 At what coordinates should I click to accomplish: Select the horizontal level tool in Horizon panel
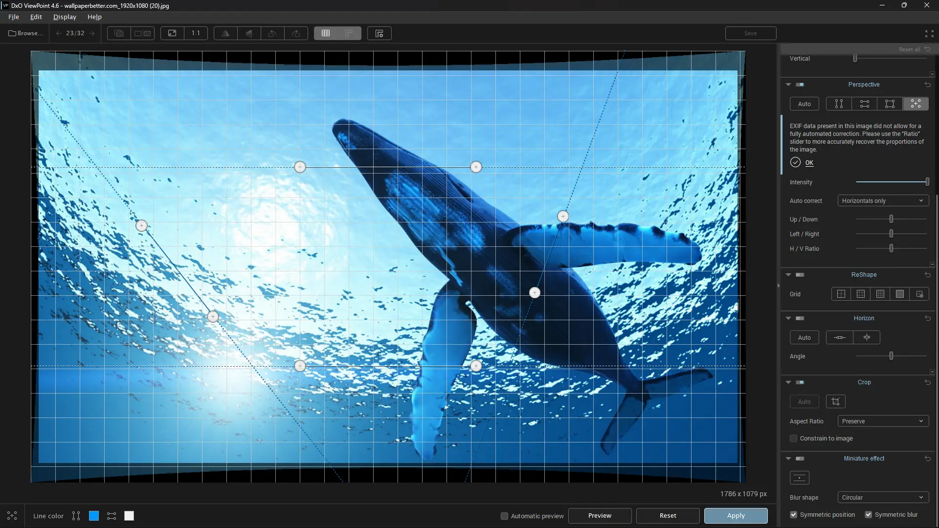click(839, 337)
